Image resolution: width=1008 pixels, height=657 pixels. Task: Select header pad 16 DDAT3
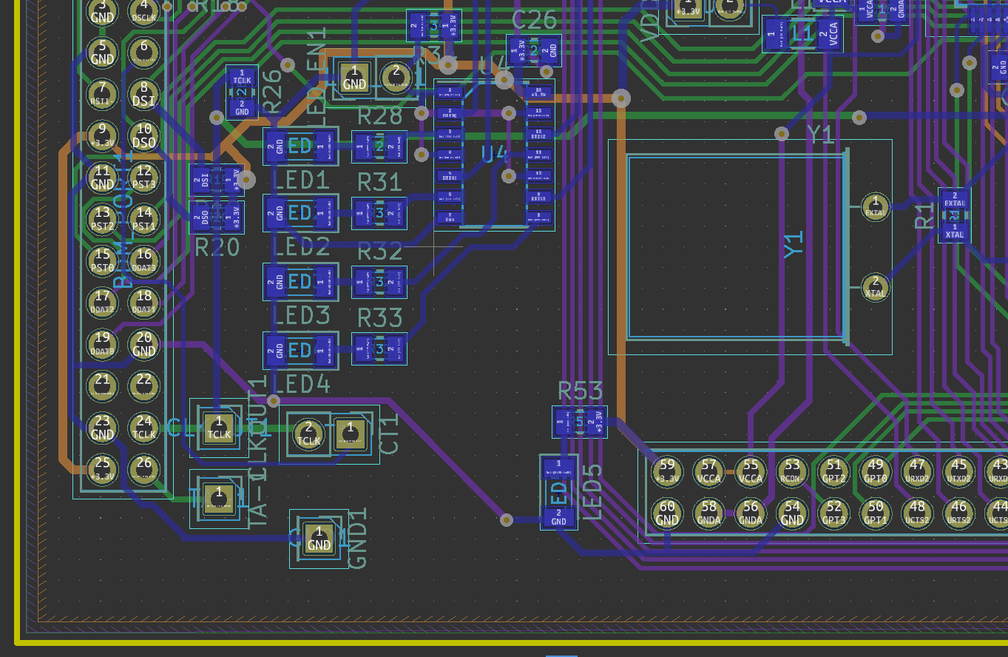pos(143,261)
